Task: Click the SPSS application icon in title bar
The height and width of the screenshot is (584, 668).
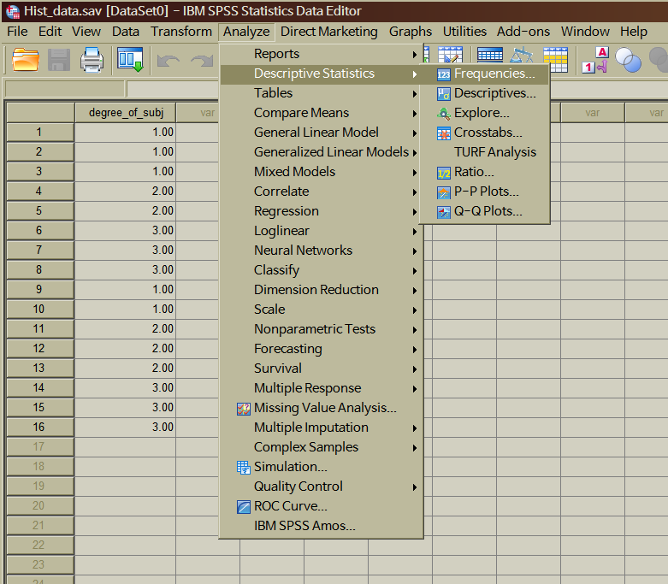Action: coord(12,11)
